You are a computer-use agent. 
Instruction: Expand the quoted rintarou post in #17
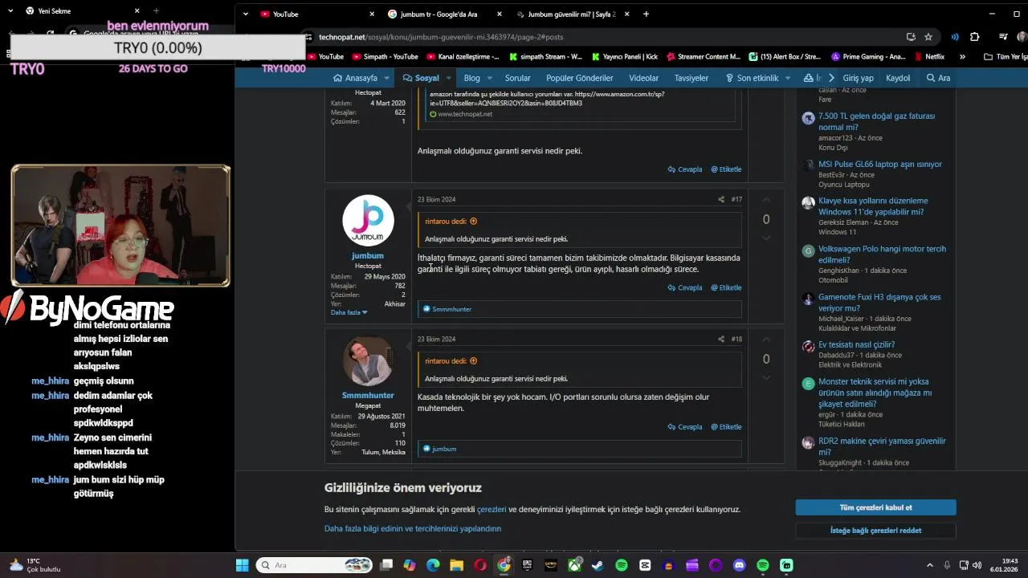click(x=473, y=222)
